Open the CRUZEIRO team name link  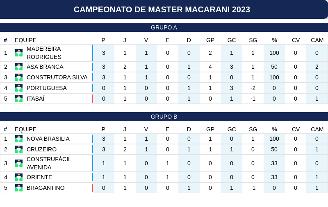tap(42, 149)
